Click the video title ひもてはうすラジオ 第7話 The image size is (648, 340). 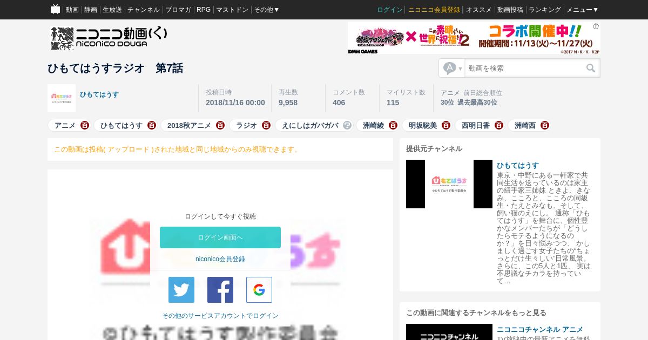coord(116,68)
